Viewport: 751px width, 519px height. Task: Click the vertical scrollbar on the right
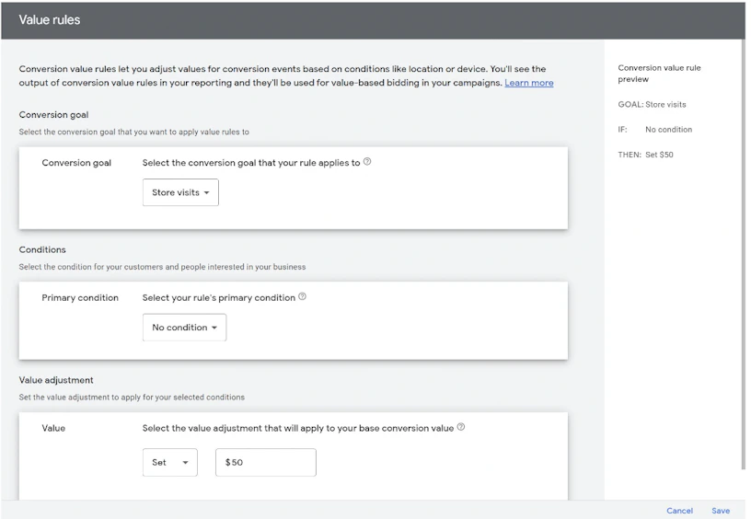click(744, 255)
